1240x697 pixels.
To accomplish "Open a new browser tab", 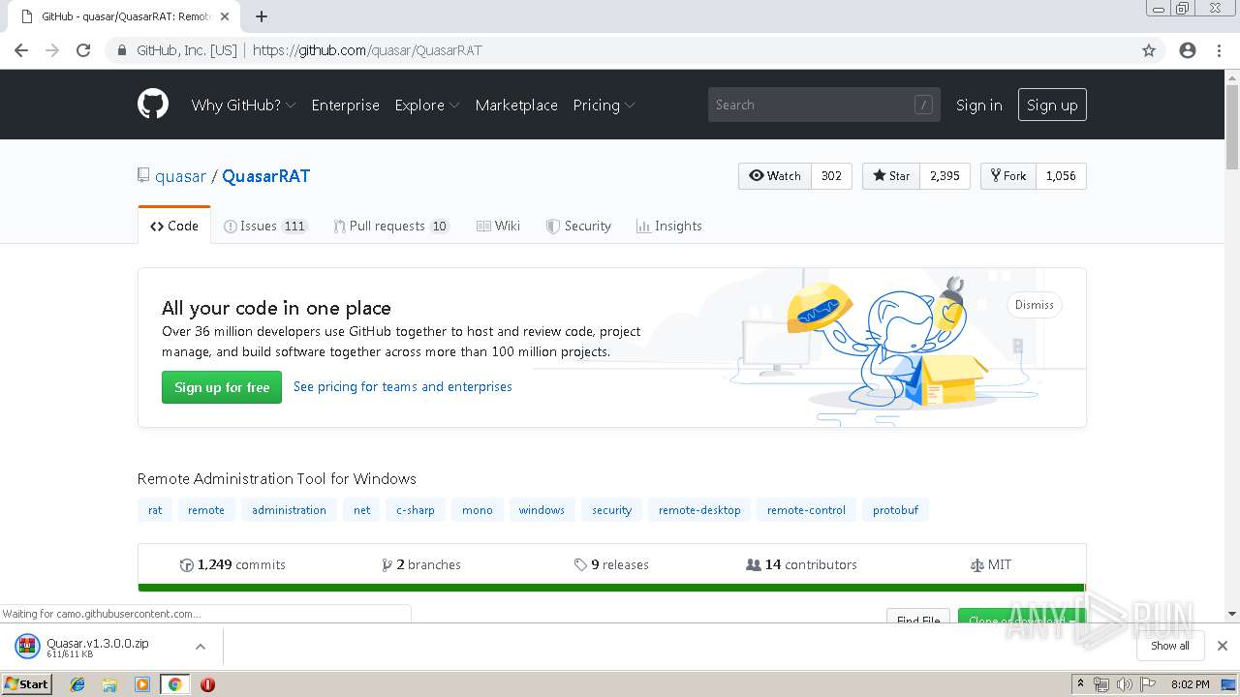I will click(262, 16).
